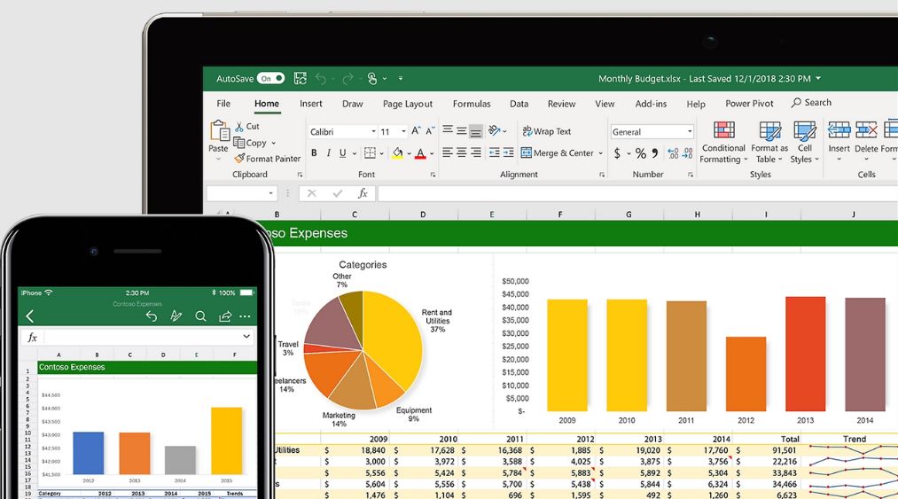Click Decrease Font Size icon

[x=430, y=131]
